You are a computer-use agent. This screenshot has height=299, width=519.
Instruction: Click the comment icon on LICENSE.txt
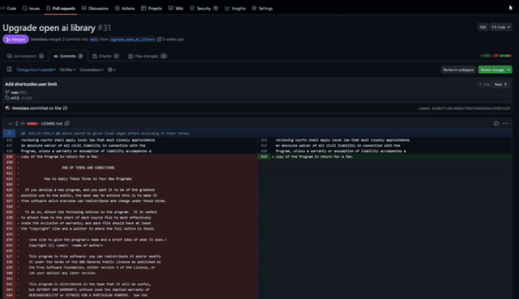[x=497, y=124]
